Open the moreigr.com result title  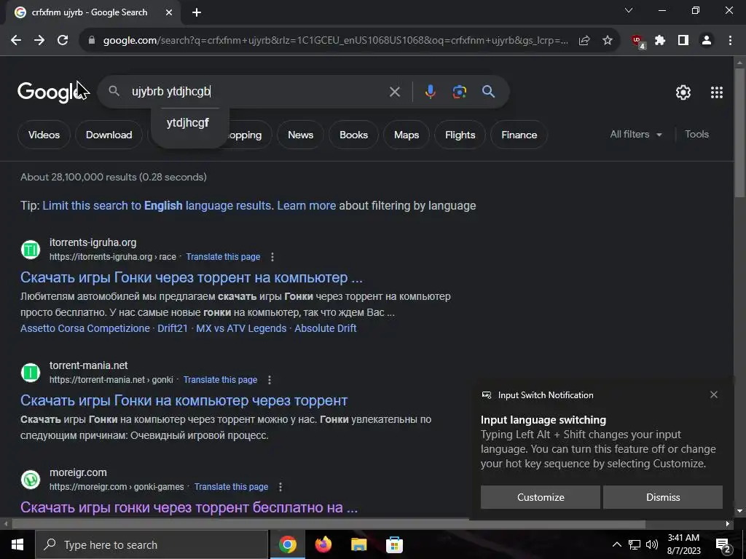189,507
